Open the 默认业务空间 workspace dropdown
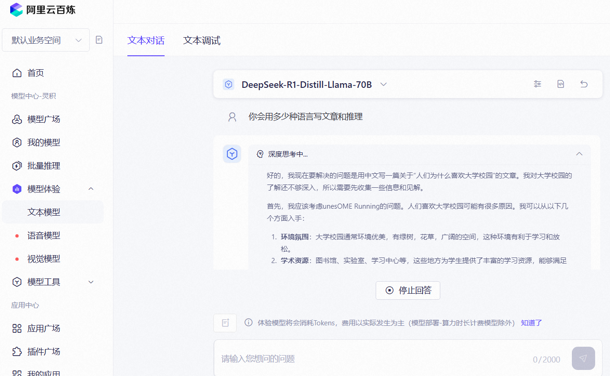Image resolution: width=610 pixels, height=376 pixels. (46, 40)
